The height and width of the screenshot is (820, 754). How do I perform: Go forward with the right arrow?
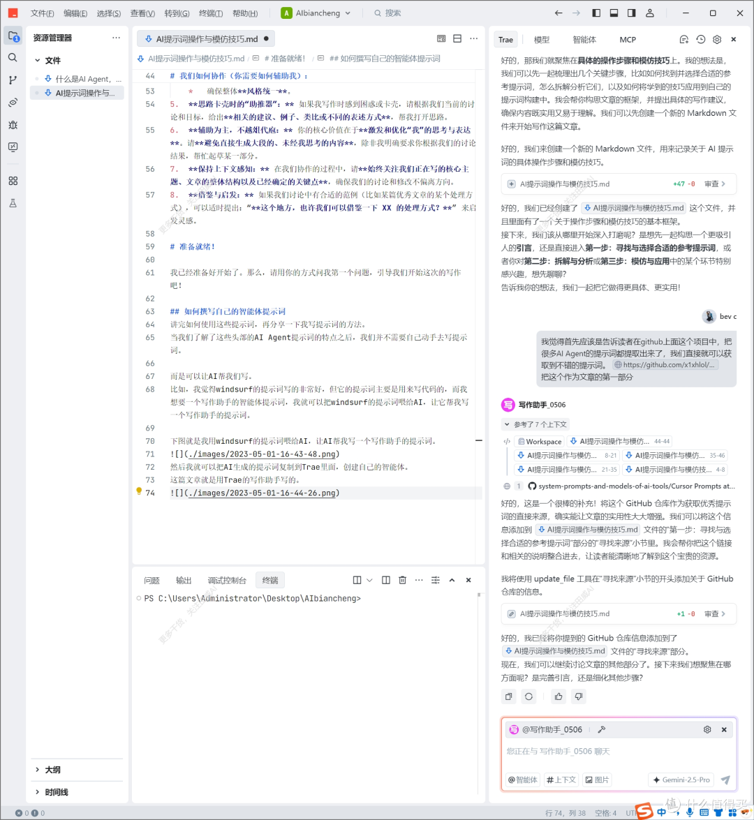click(x=576, y=13)
